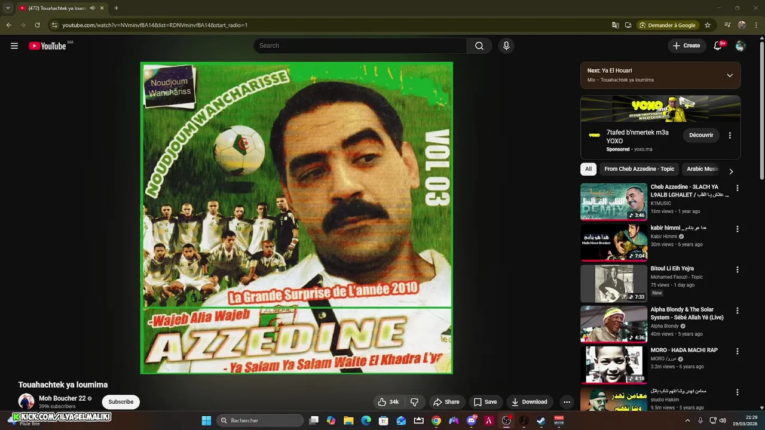
Task: Open the YouTube account avatar menu
Action: pyautogui.click(x=740, y=46)
